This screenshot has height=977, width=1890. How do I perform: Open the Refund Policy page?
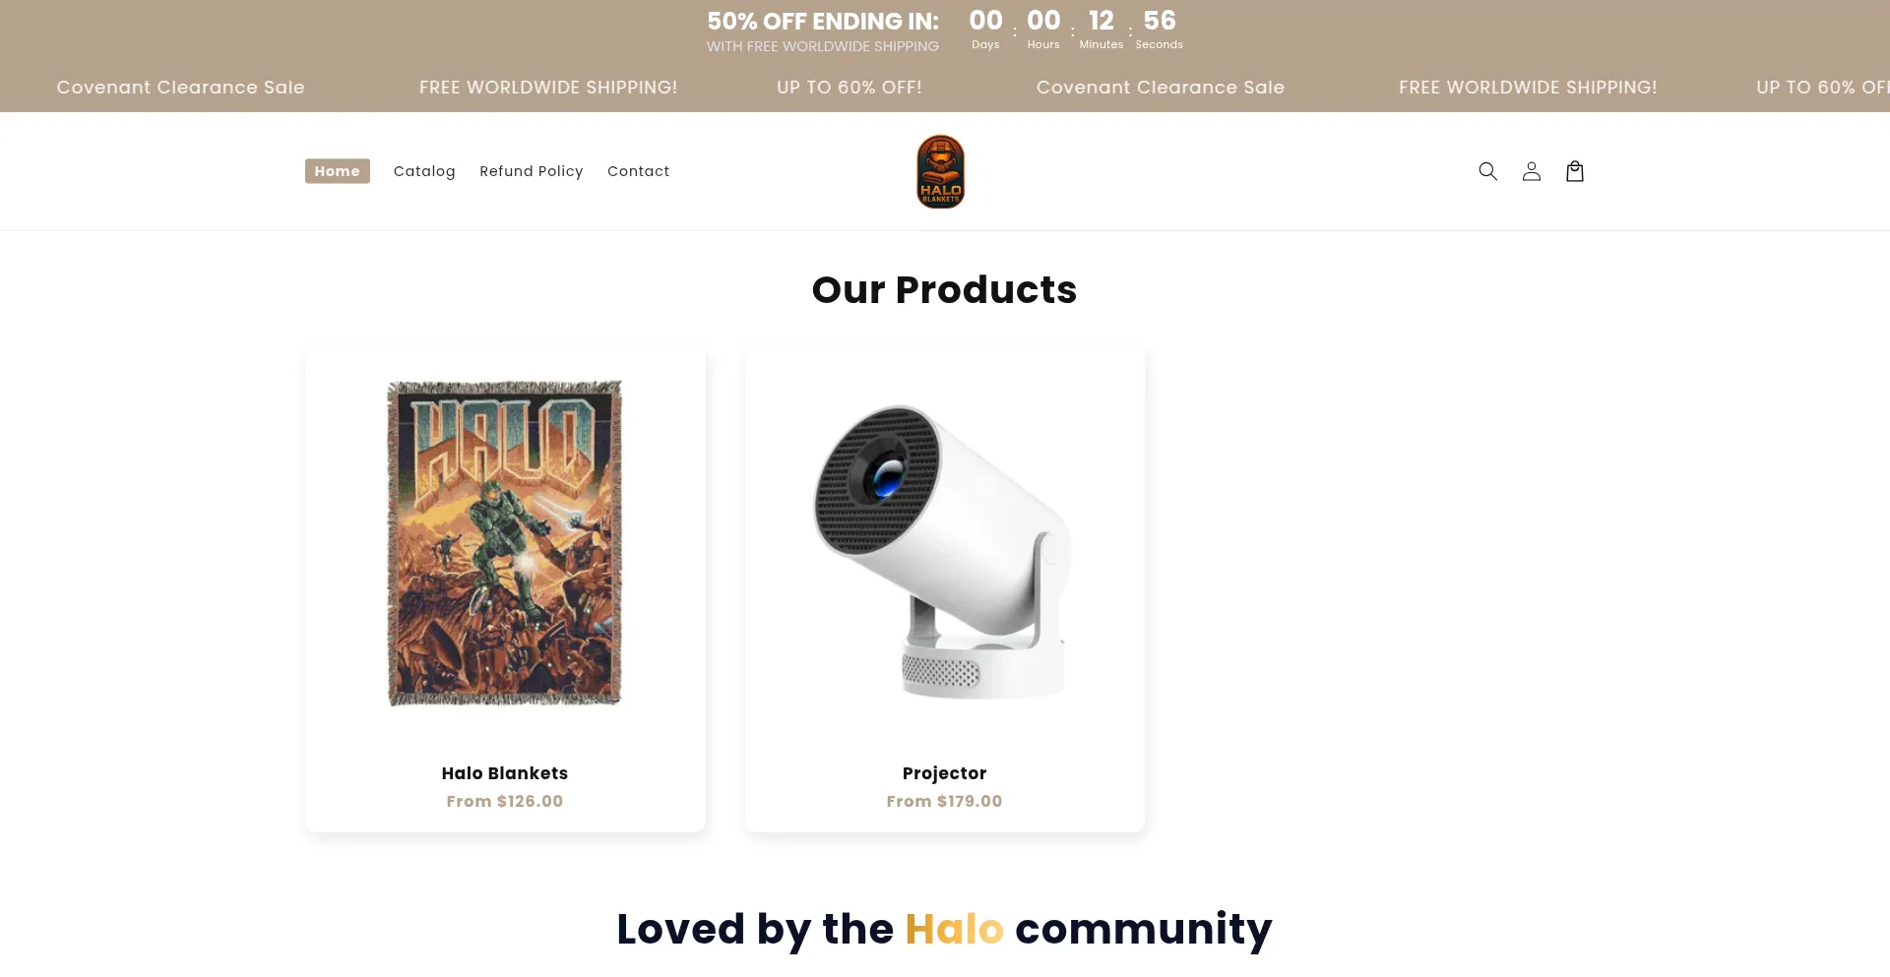532,171
